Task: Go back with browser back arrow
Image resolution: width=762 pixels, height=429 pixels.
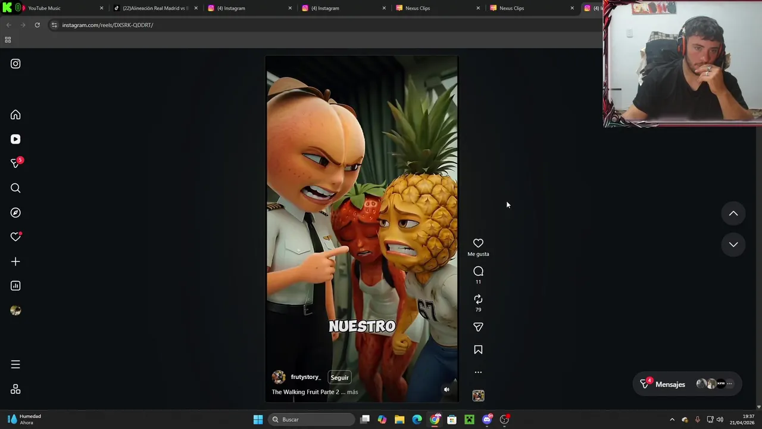Action: pos(8,25)
